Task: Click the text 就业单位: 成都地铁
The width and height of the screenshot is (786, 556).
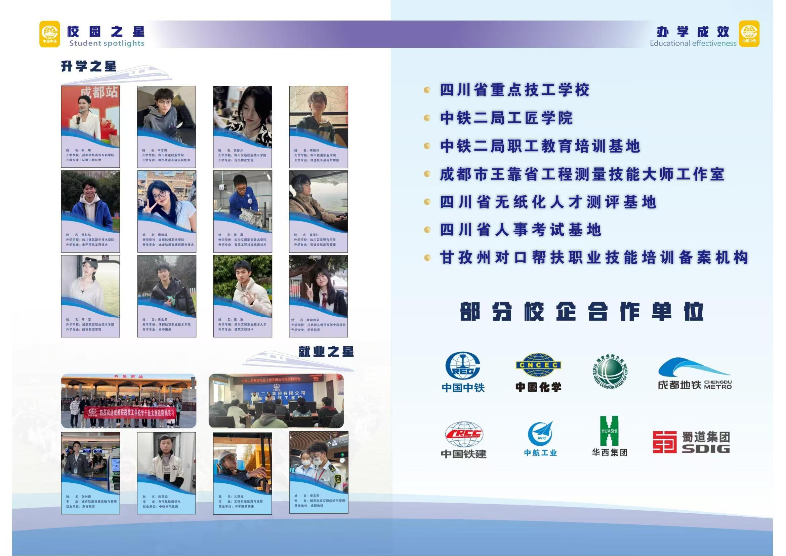Action: pyautogui.click(x=309, y=505)
